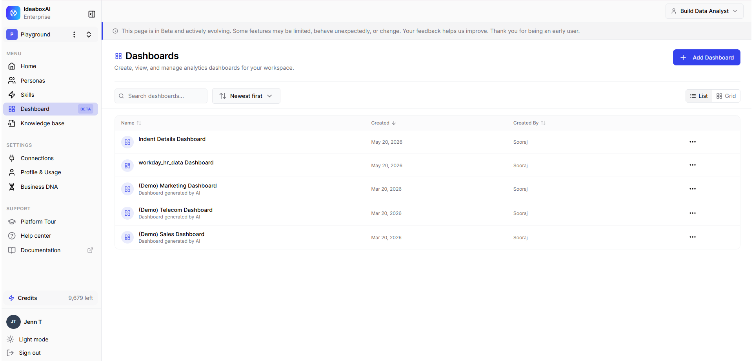Sort by Created By column

(529, 123)
